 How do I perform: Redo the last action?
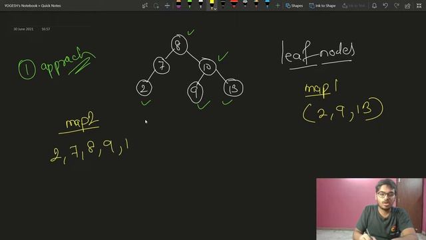click(x=397, y=5)
